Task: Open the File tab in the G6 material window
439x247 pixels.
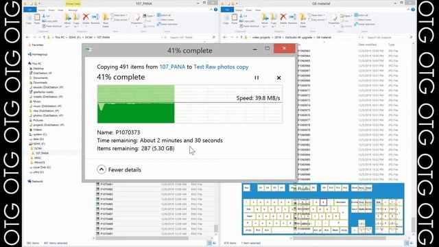Action: click(x=227, y=10)
